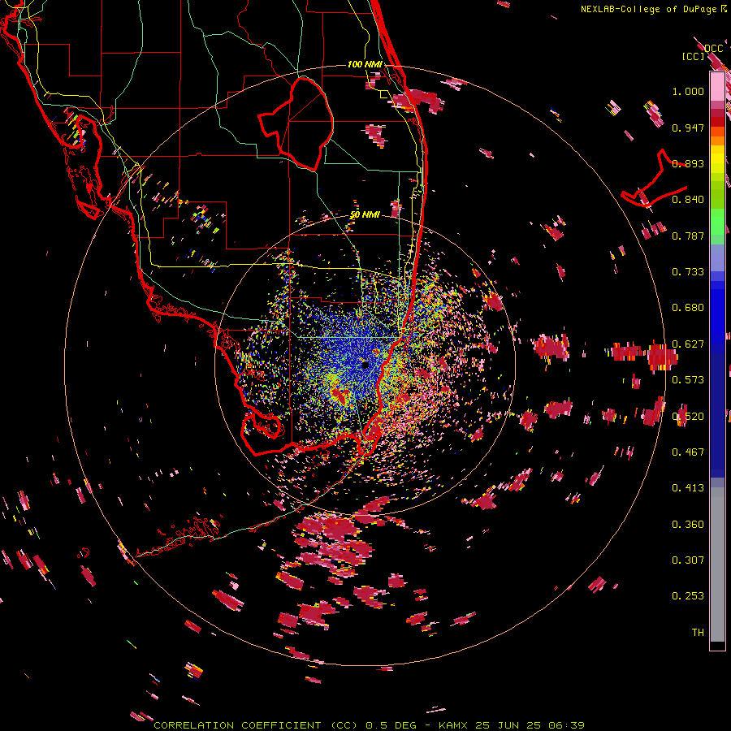731x731 pixels.
Task: Select the 0.947 legend value
Action: click(688, 128)
